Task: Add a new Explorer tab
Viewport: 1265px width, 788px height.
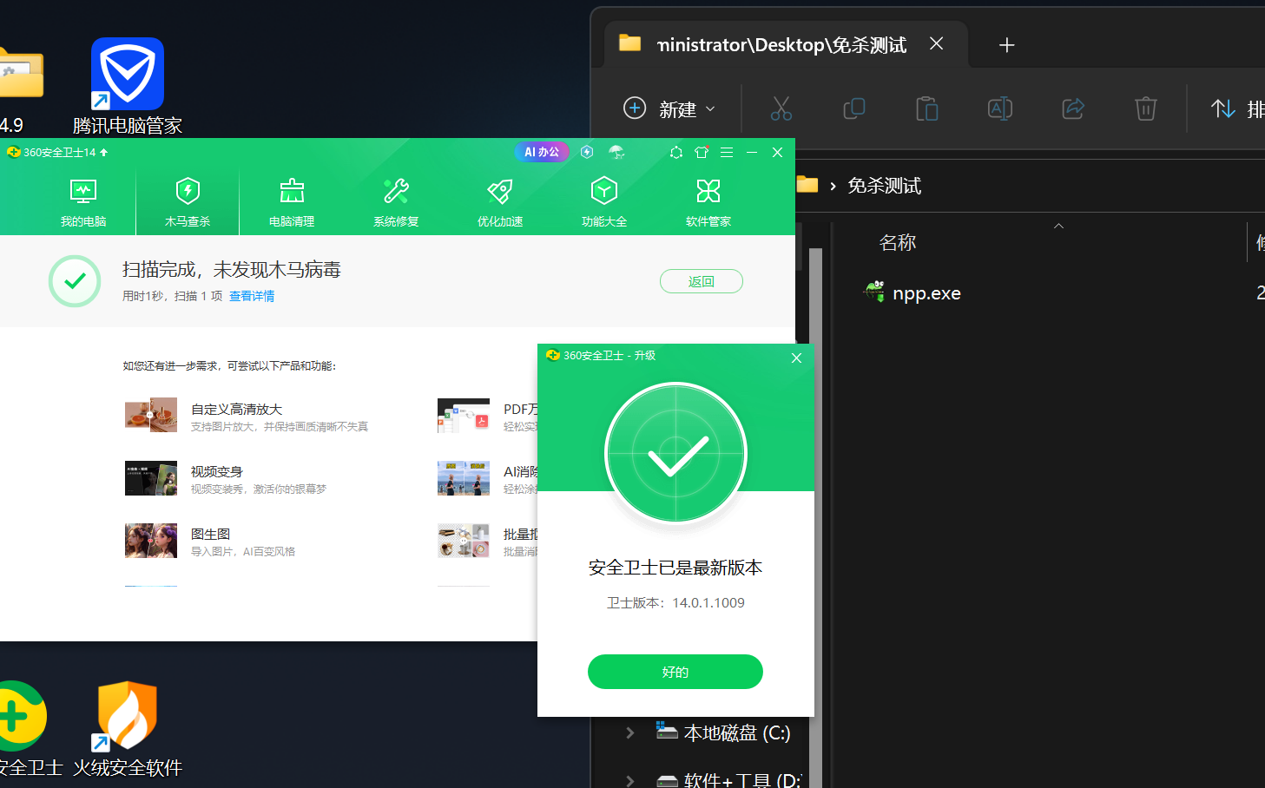Action: point(1006,45)
